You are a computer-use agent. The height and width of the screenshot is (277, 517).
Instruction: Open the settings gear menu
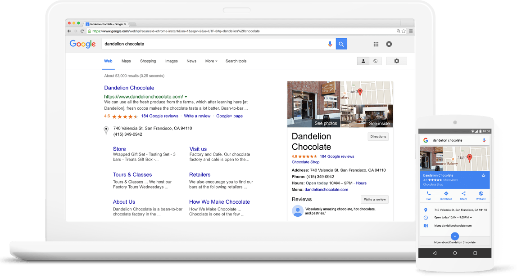396,61
